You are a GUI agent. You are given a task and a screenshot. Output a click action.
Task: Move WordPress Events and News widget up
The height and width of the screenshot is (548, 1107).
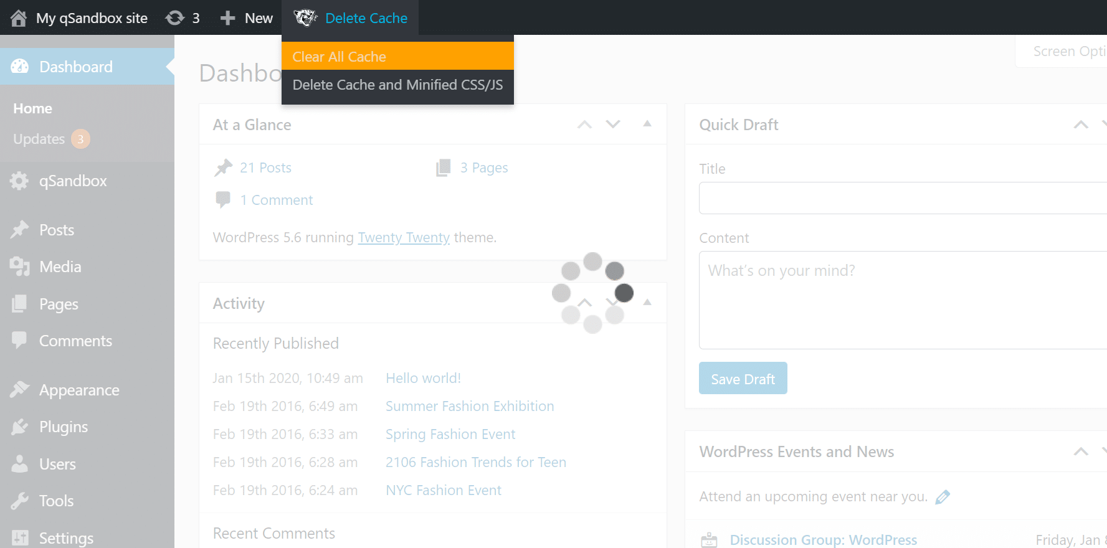click(1081, 451)
